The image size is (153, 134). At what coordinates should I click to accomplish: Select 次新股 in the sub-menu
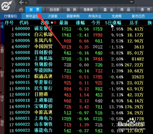(x=52, y=16)
